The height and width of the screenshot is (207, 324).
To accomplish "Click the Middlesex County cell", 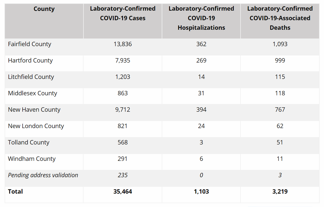I will 32,93.
